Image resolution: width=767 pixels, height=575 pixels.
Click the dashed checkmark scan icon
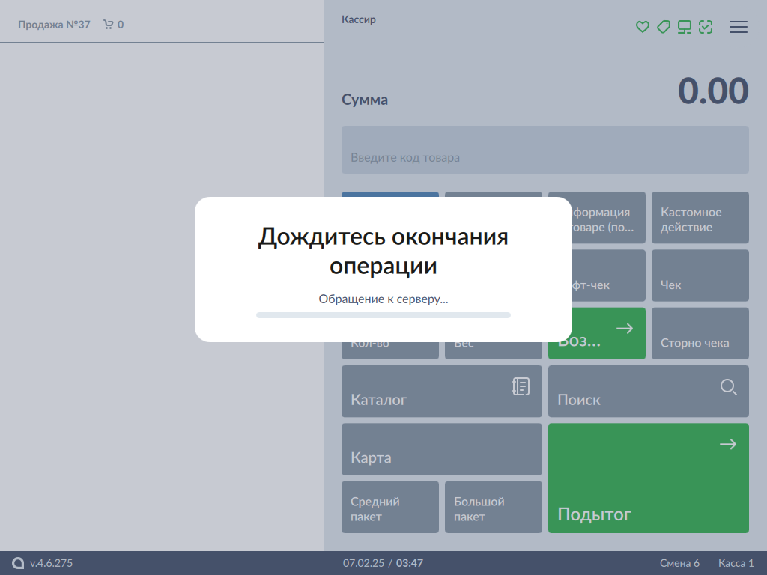[706, 27]
